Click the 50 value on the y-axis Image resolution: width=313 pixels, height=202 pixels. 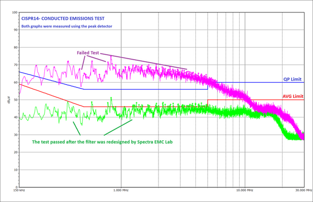pos(15,100)
